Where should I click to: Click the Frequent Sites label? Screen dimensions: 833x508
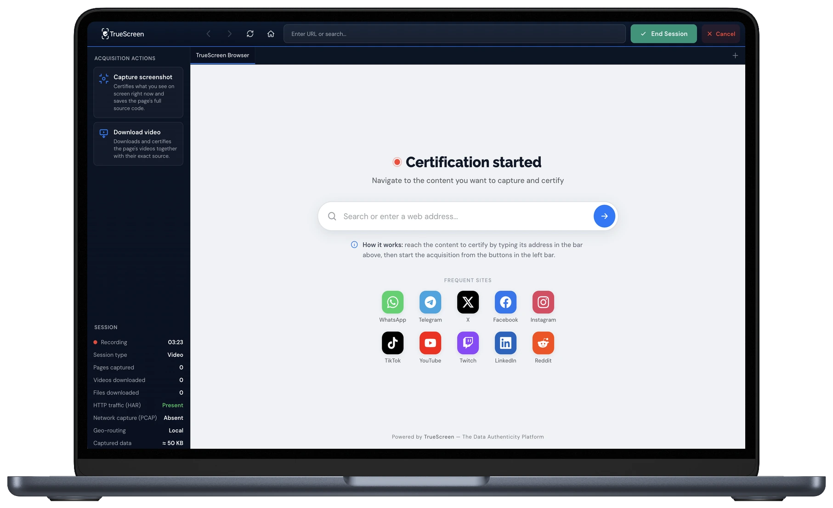(x=468, y=280)
